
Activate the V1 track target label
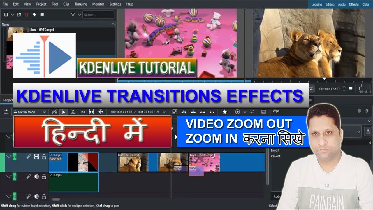[x=14, y=157]
